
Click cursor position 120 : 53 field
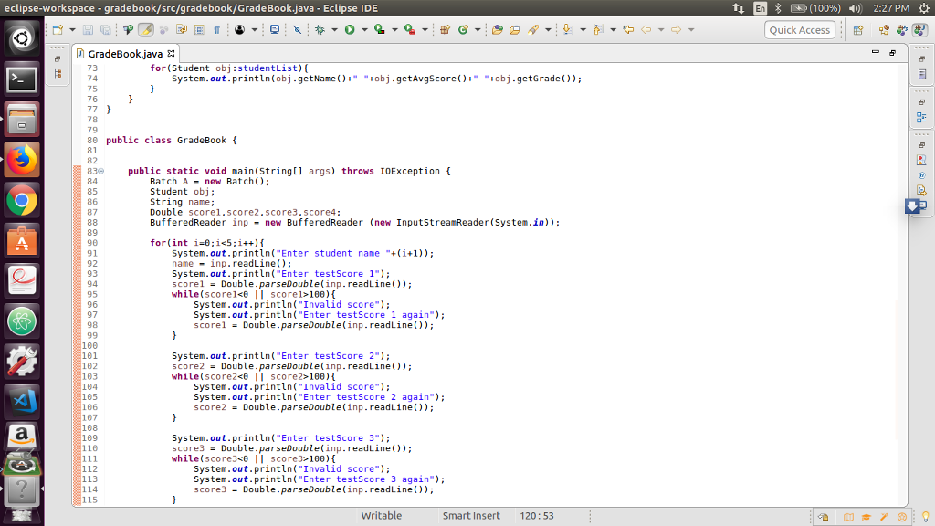(537, 516)
